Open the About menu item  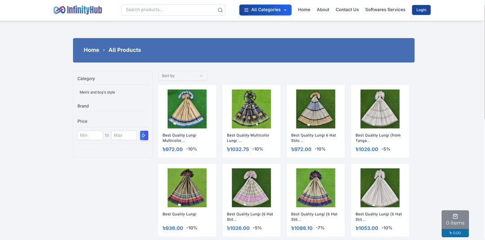tap(323, 10)
